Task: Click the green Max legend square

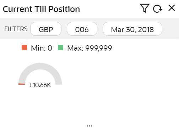Action: coord(60,48)
